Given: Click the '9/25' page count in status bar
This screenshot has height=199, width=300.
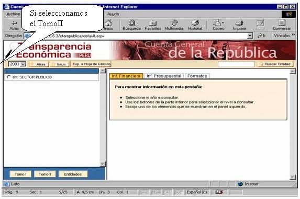Looking at the screenshot, I should click(x=63, y=192).
